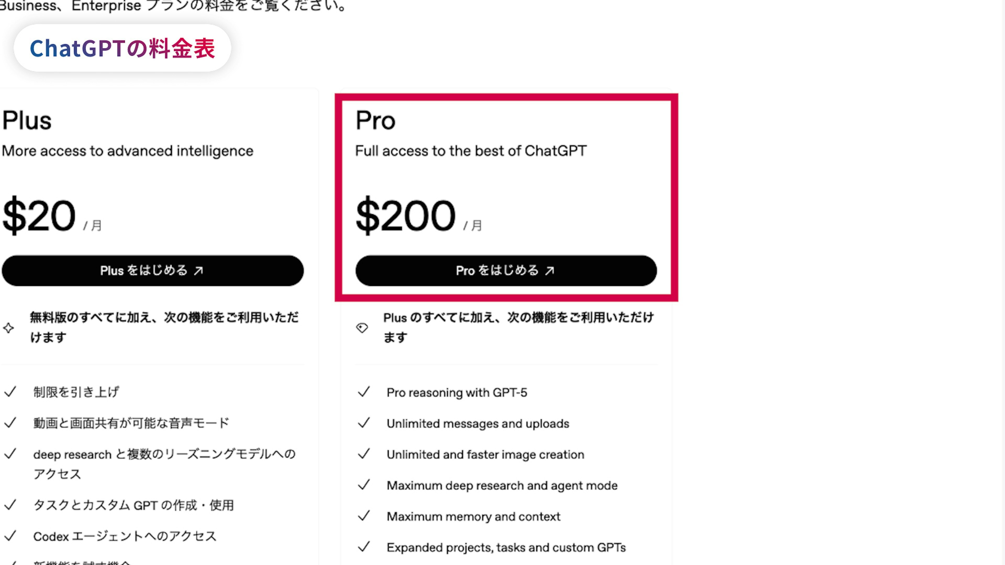
Task: Click the Plus をはじめる button
Action: coord(153,271)
